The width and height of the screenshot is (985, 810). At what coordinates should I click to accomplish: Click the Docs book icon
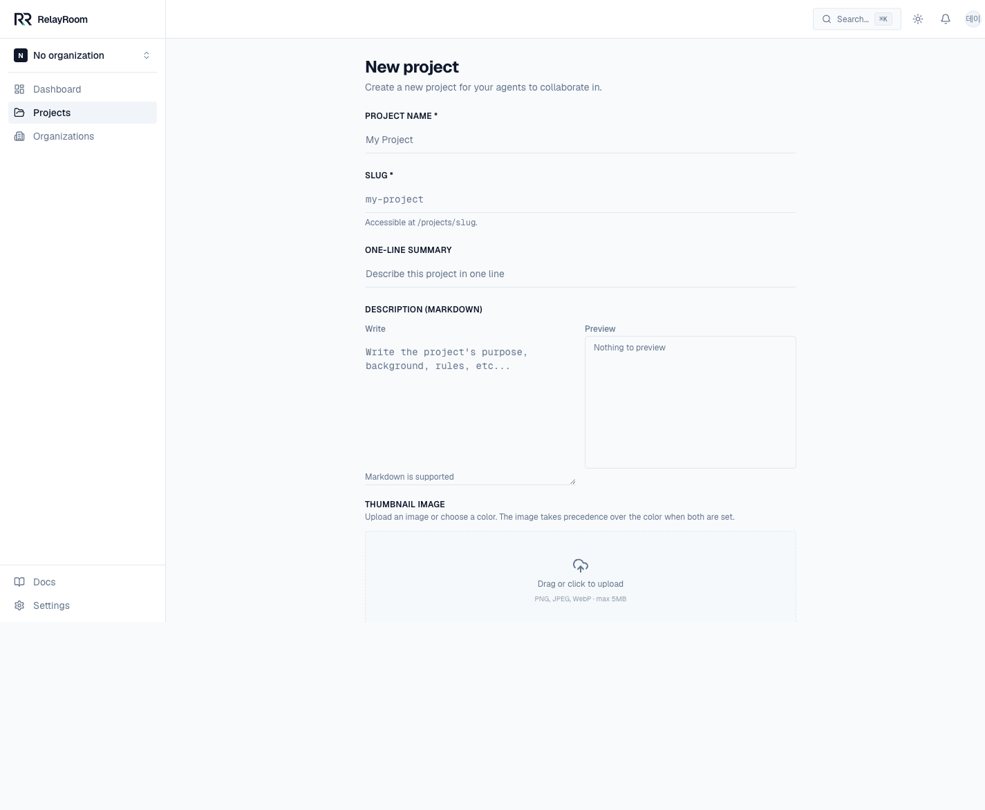click(x=19, y=582)
